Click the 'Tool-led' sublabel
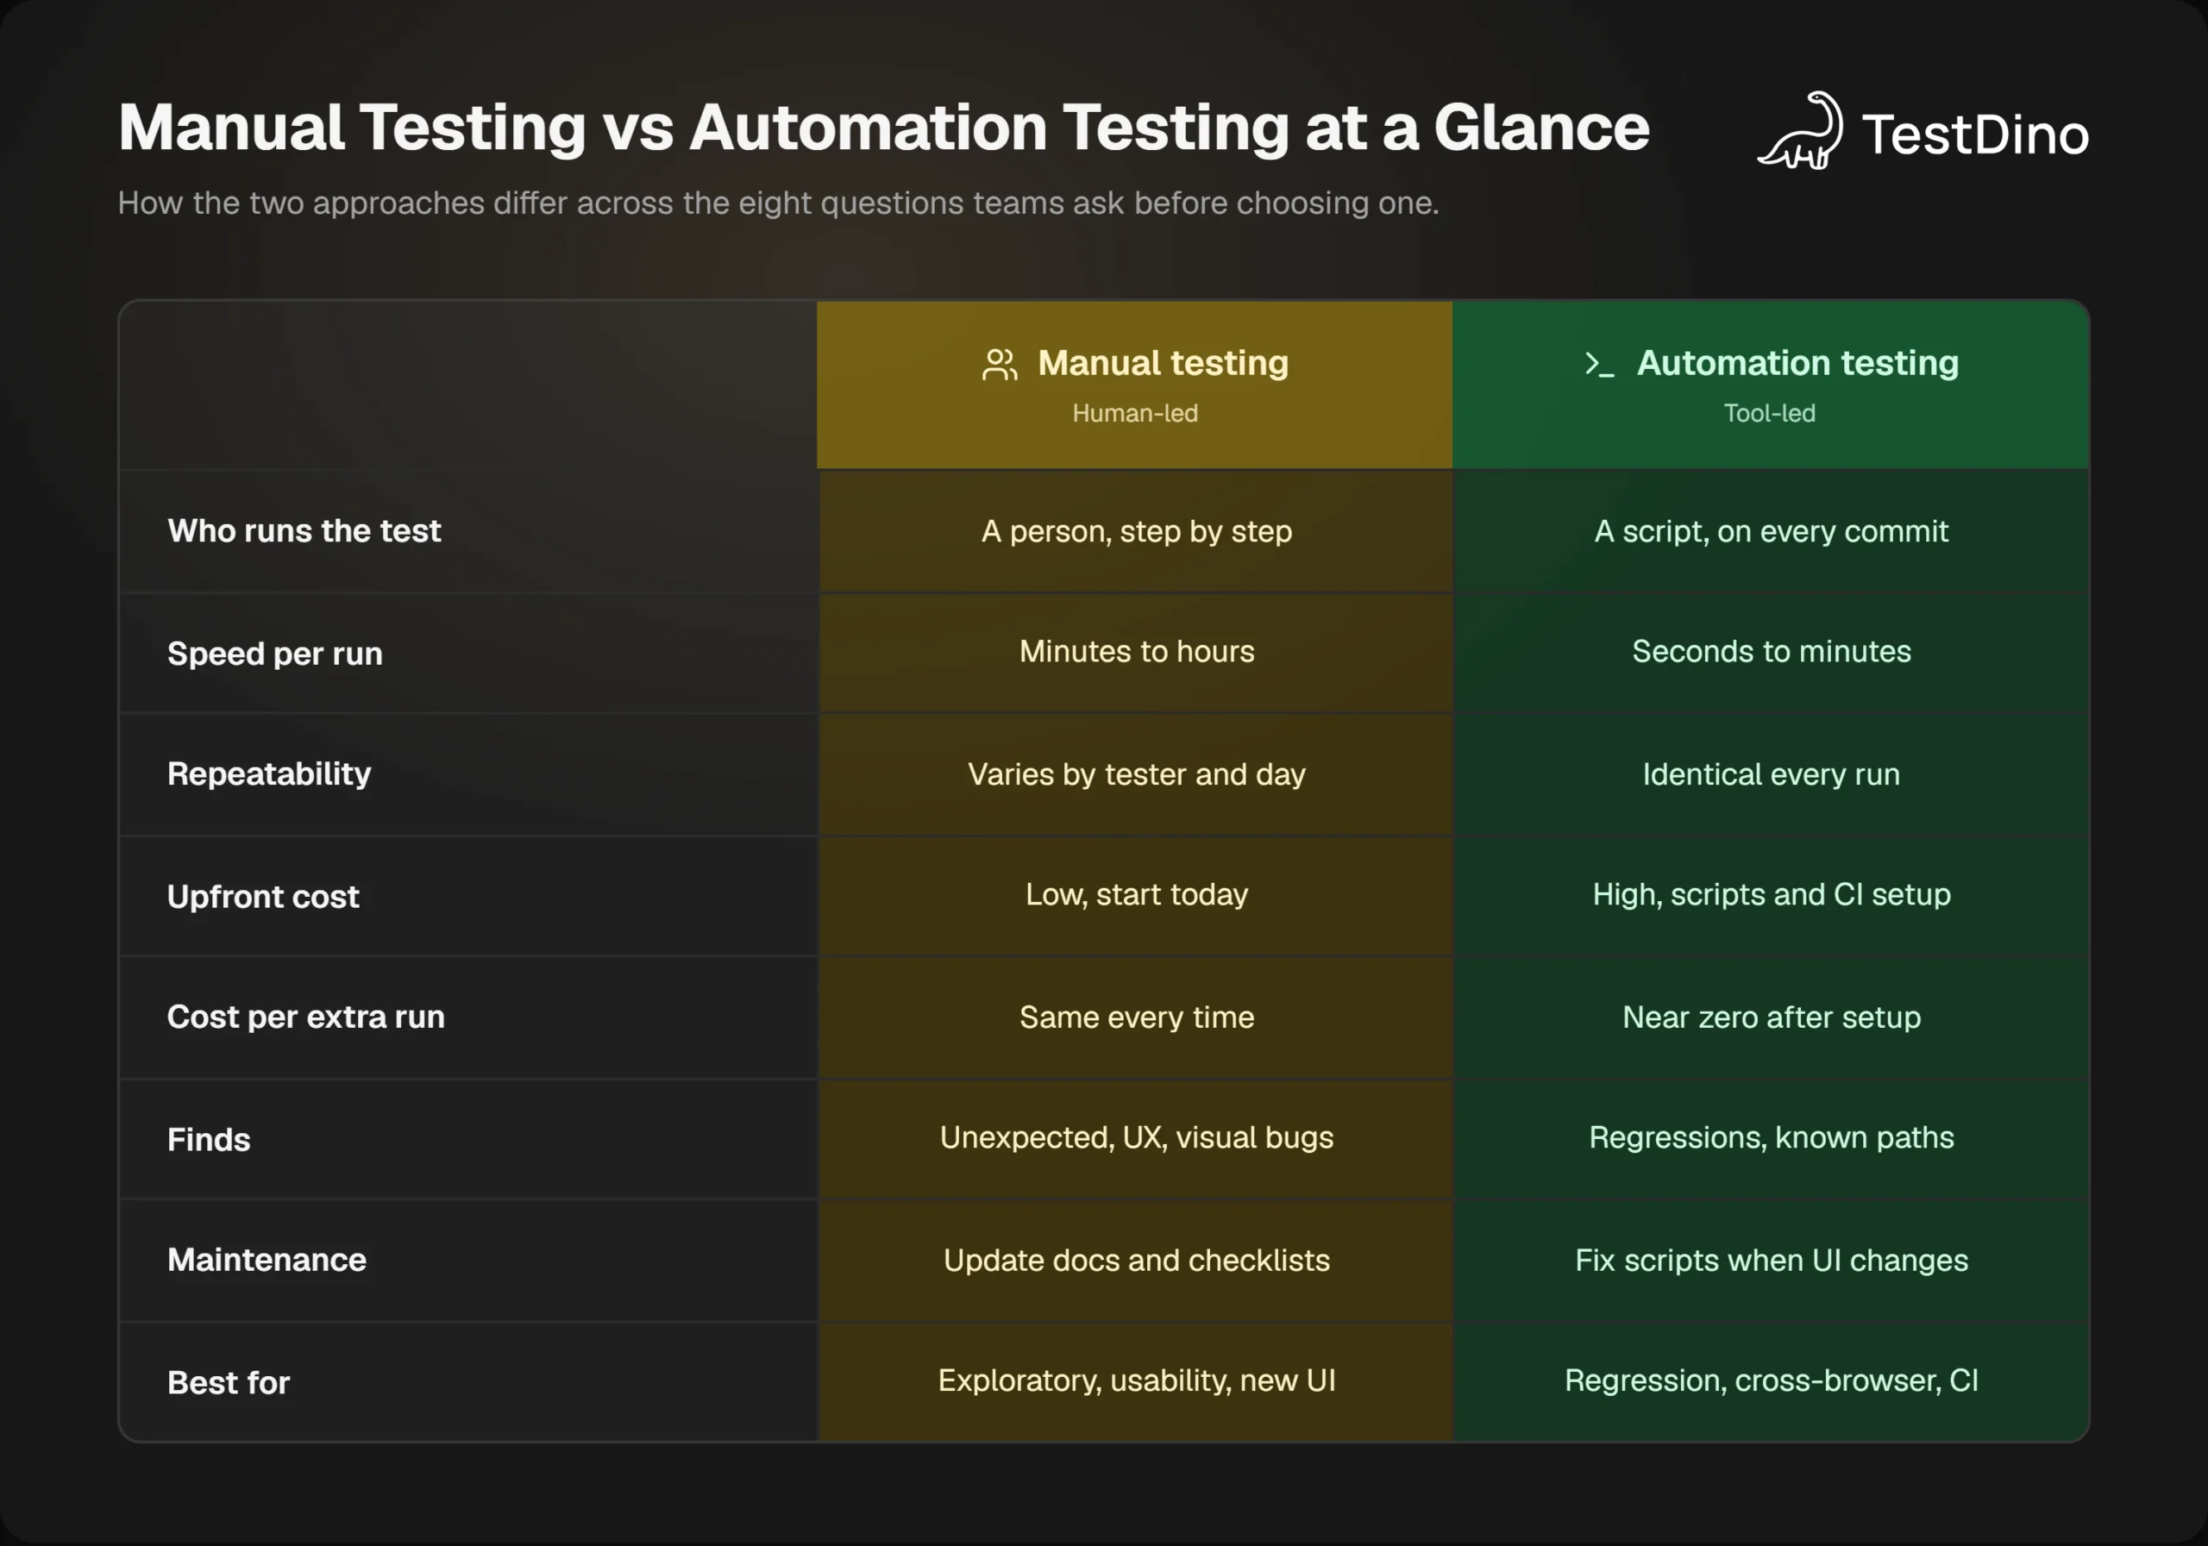Image resolution: width=2208 pixels, height=1546 pixels. pos(1770,413)
